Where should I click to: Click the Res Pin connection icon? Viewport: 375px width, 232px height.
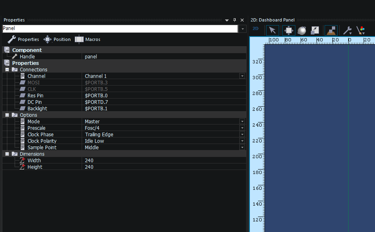(22, 95)
